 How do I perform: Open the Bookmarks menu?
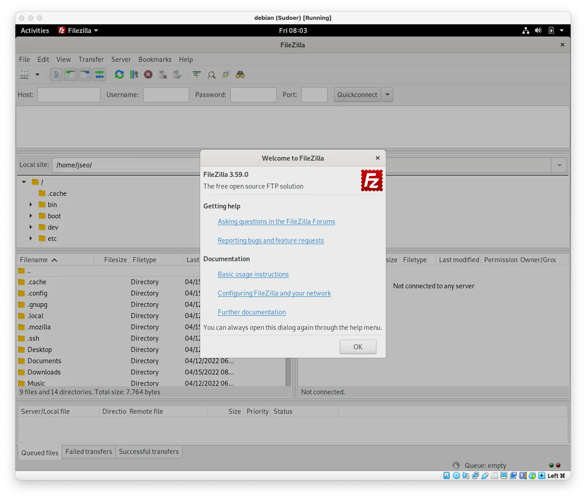[x=155, y=60]
